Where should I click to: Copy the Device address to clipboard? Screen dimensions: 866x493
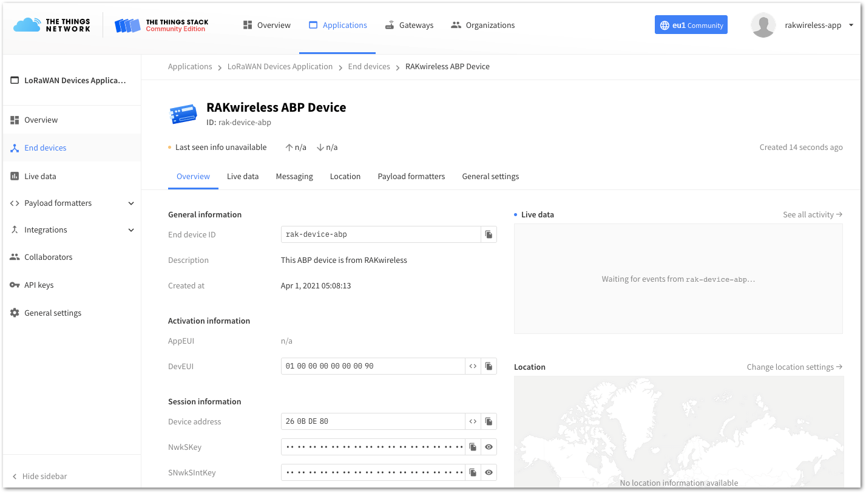[489, 421]
